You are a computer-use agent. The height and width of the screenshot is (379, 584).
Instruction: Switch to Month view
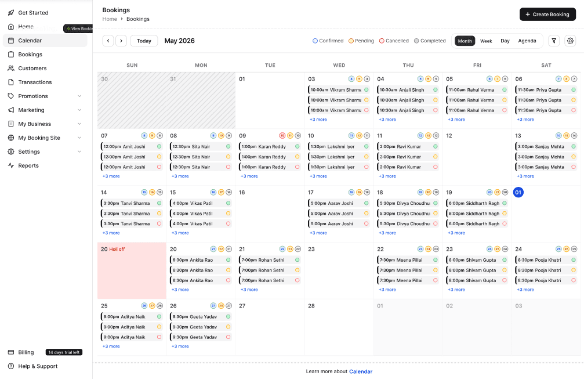click(x=465, y=41)
